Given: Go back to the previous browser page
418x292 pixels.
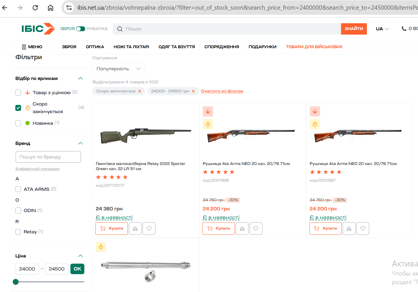Looking at the screenshot, I should tap(5, 8).
